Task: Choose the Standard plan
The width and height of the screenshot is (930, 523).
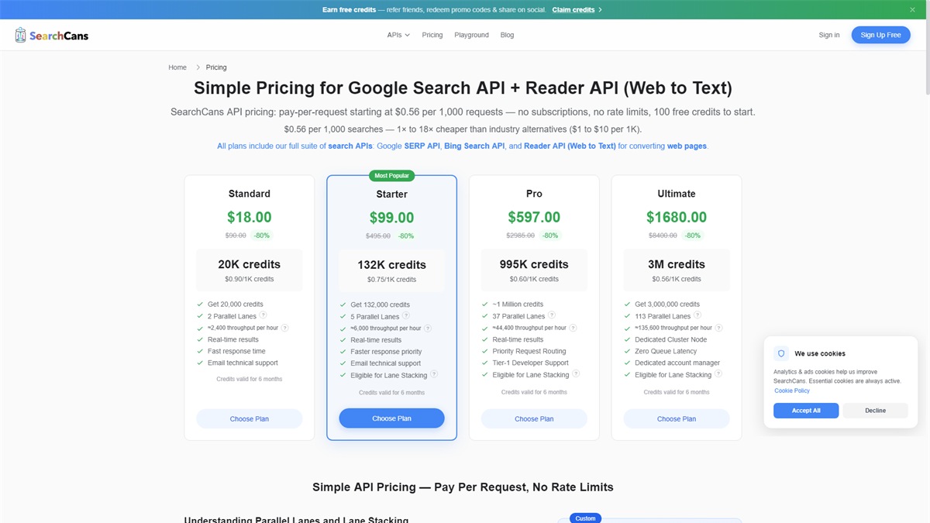Action: tap(250, 418)
